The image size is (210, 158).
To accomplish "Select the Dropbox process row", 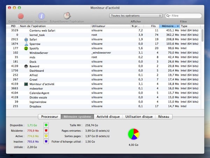I will pyautogui.click(x=103, y=106).
